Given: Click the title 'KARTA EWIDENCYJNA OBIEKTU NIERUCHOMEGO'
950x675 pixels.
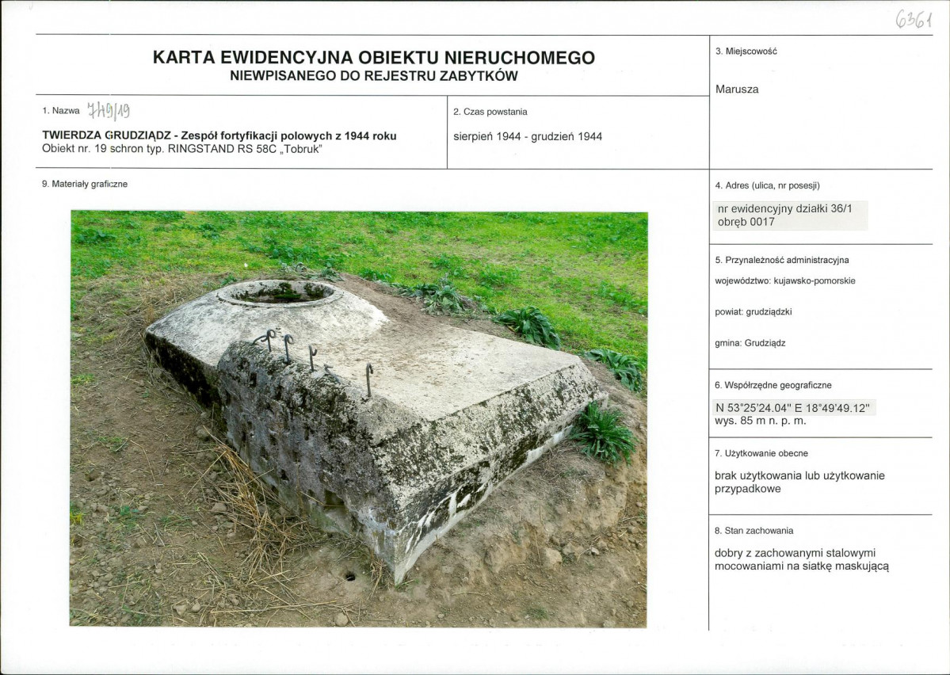Looking at the screenshot, I should (374, 58).
